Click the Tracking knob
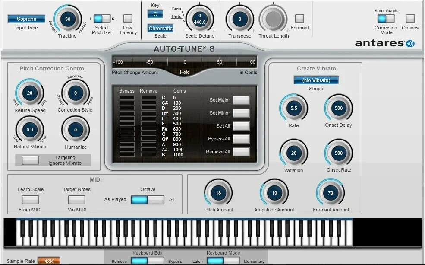 click(67, 19)
